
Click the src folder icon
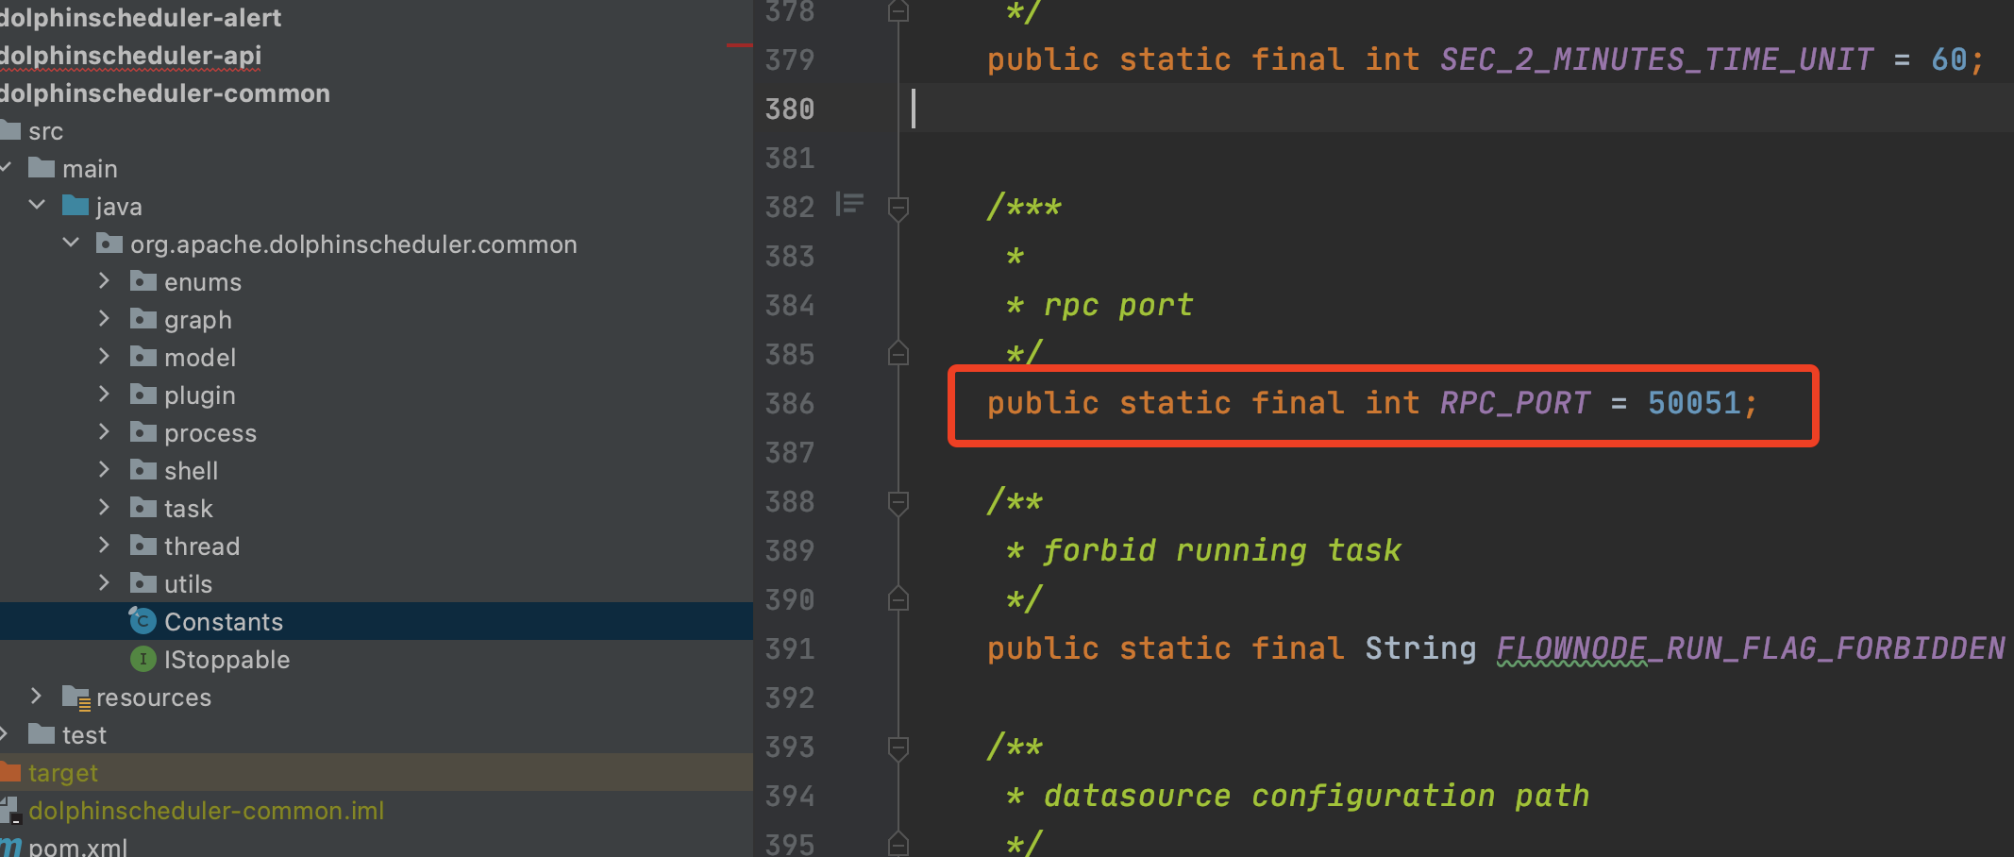(11, 131)
